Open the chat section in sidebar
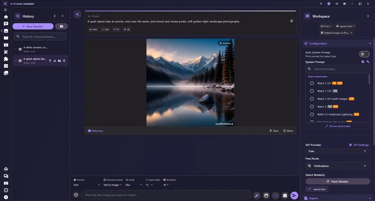375x201 pixels. (x=6, y=24)
